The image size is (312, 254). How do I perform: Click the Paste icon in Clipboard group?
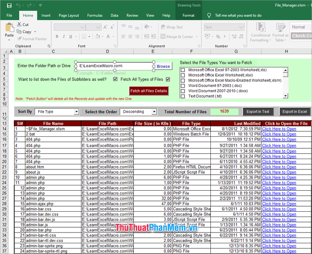[x=9, y=29]
